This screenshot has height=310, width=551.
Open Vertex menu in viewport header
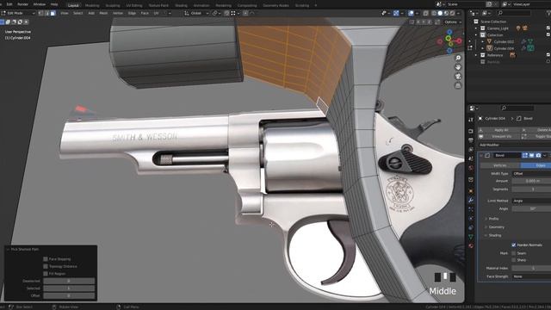pos(118,13)
